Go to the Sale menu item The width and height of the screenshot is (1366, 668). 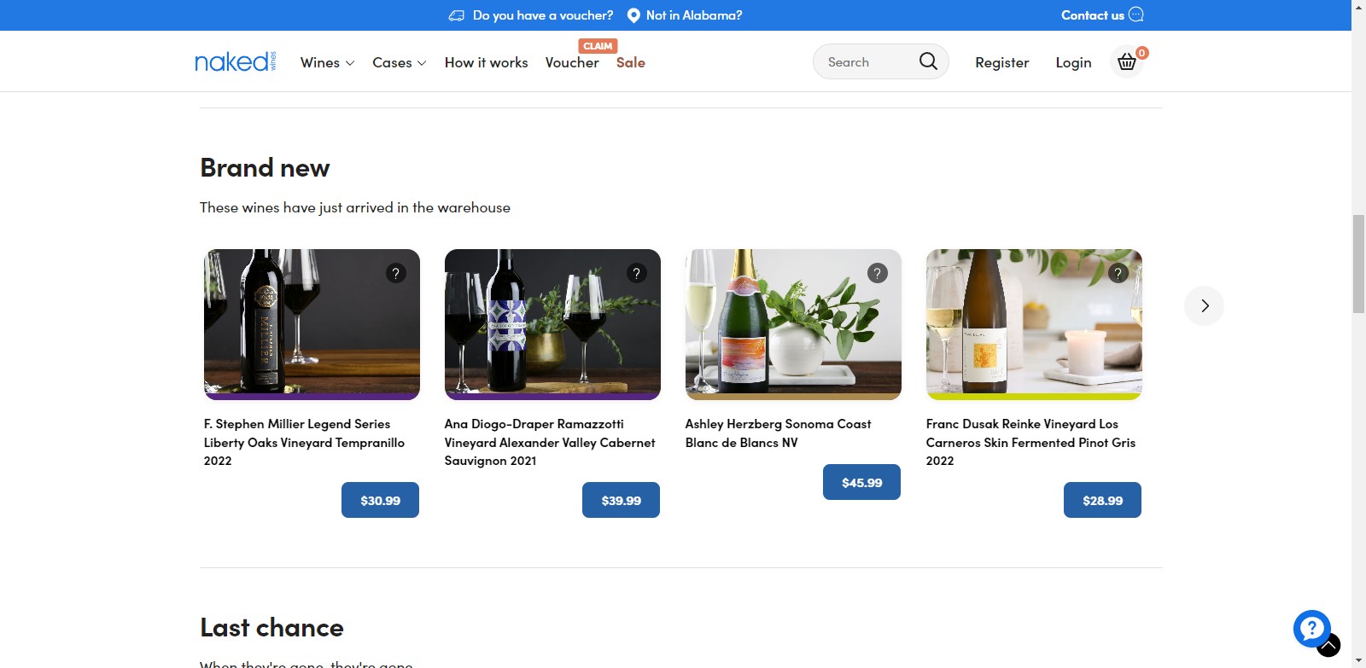630,62
